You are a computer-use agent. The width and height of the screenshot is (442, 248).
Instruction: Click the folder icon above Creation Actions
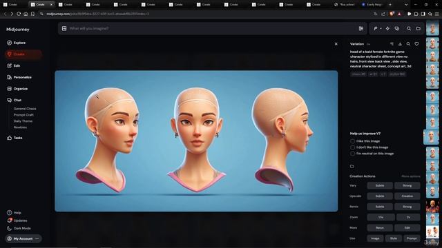pos(352,166)
